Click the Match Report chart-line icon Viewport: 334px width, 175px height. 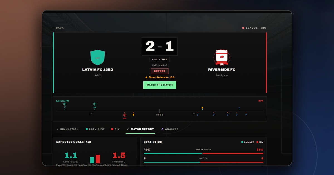(128, 129)
